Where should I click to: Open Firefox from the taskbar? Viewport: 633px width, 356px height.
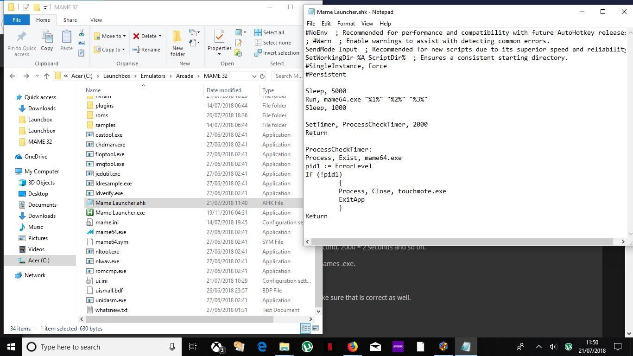tap(352, 347)
